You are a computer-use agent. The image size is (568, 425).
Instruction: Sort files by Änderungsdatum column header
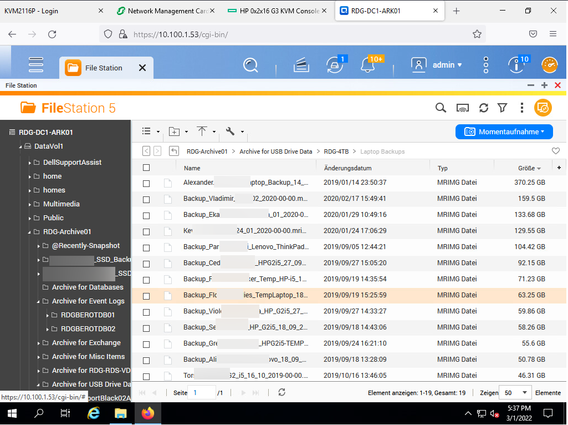(x=347, y=168)
